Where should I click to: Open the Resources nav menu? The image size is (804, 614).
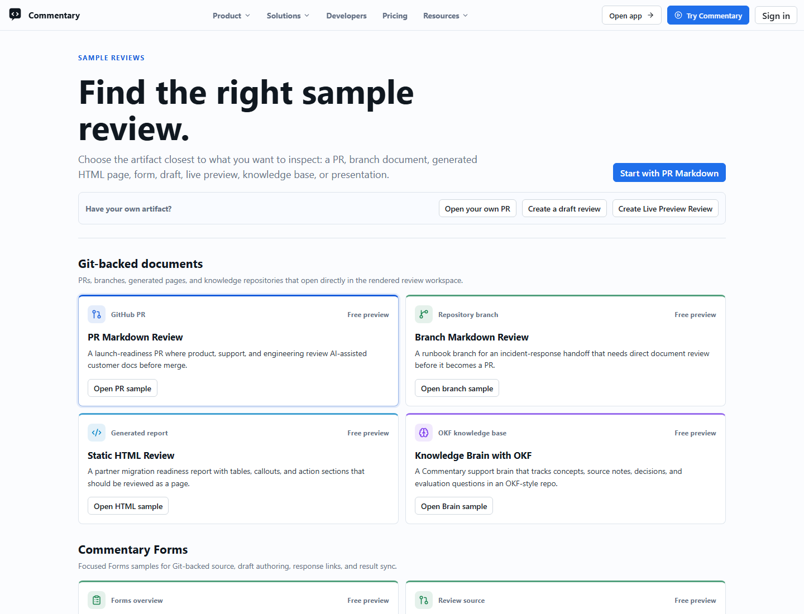click(x=446, y=16)
